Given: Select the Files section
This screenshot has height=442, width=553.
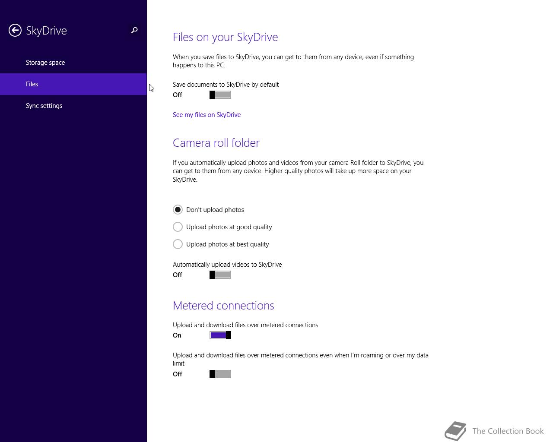Looking at the screenshot, I should tap(73, 84).
